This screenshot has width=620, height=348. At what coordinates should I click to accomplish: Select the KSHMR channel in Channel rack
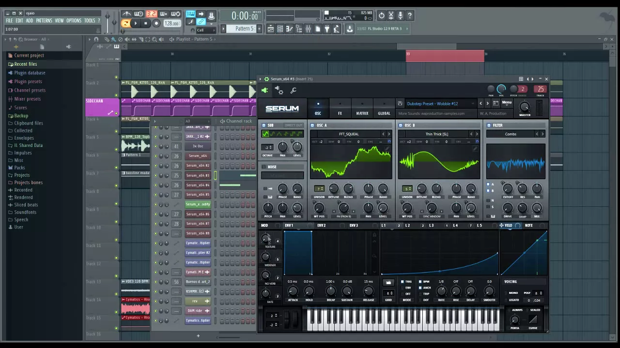tap(198, 291)
